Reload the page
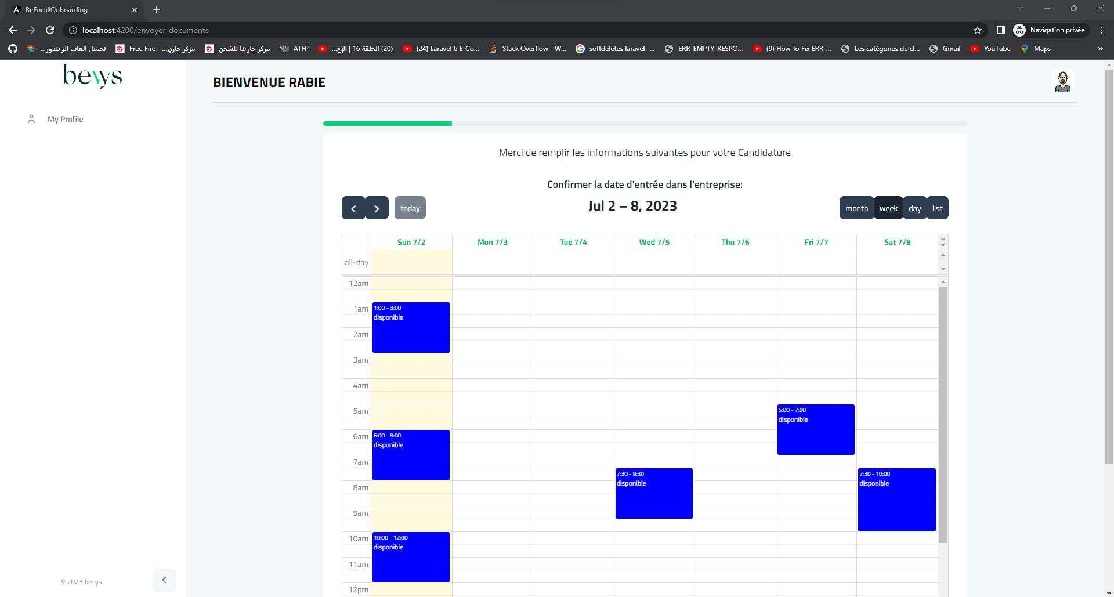This screenshot has height=597, width=1114. coord(50,30)
